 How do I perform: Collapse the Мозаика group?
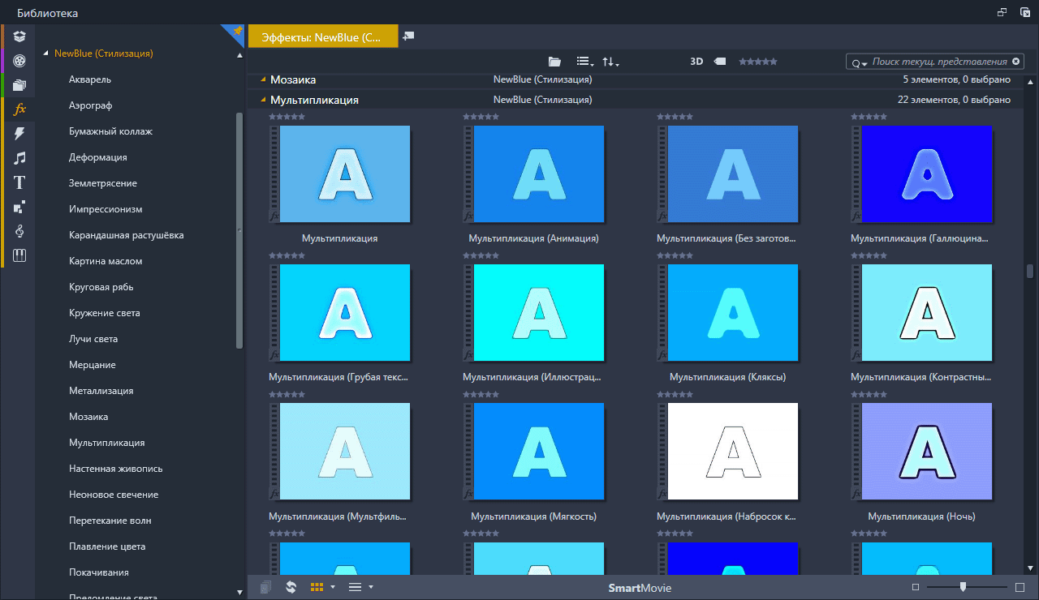coord(263,79)
